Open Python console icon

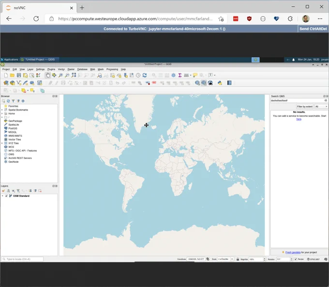coord(220,83)
